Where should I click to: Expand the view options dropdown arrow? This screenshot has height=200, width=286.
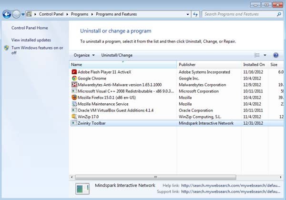(x=265, y=55)
